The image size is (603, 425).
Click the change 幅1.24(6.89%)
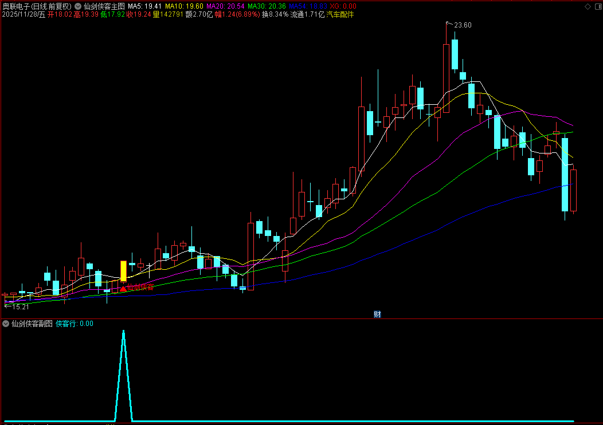click(237, 14)
